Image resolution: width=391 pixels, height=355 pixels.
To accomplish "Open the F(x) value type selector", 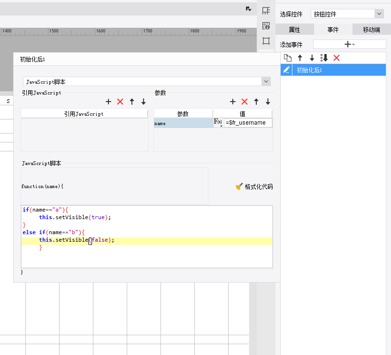I will tap(218, 123).
